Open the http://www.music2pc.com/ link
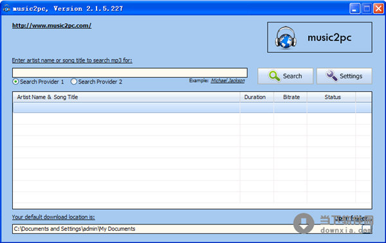Image resolution: width=386 pixels, height=243 pixels. click(x=51, y=26)
